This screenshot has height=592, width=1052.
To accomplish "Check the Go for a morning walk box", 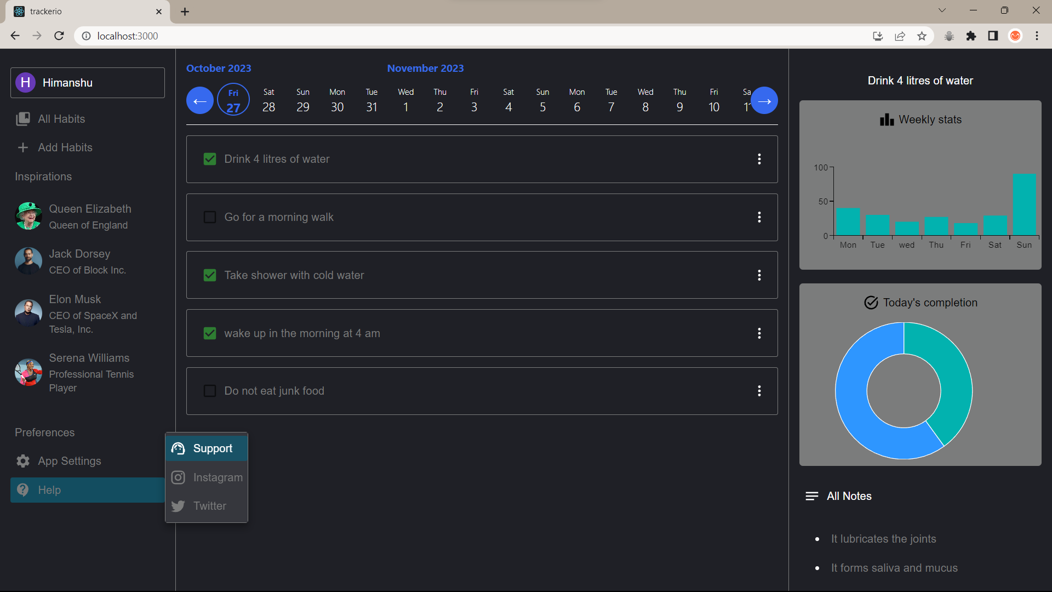I will [210, 217].
